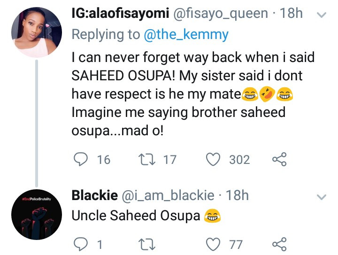The width and height of the screenshot is (338, 255).
Task: Click the IG:alaofisayomi display name
Action: (120, 13)
